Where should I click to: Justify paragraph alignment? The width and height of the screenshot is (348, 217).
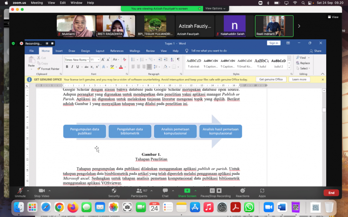click(149, 66)
